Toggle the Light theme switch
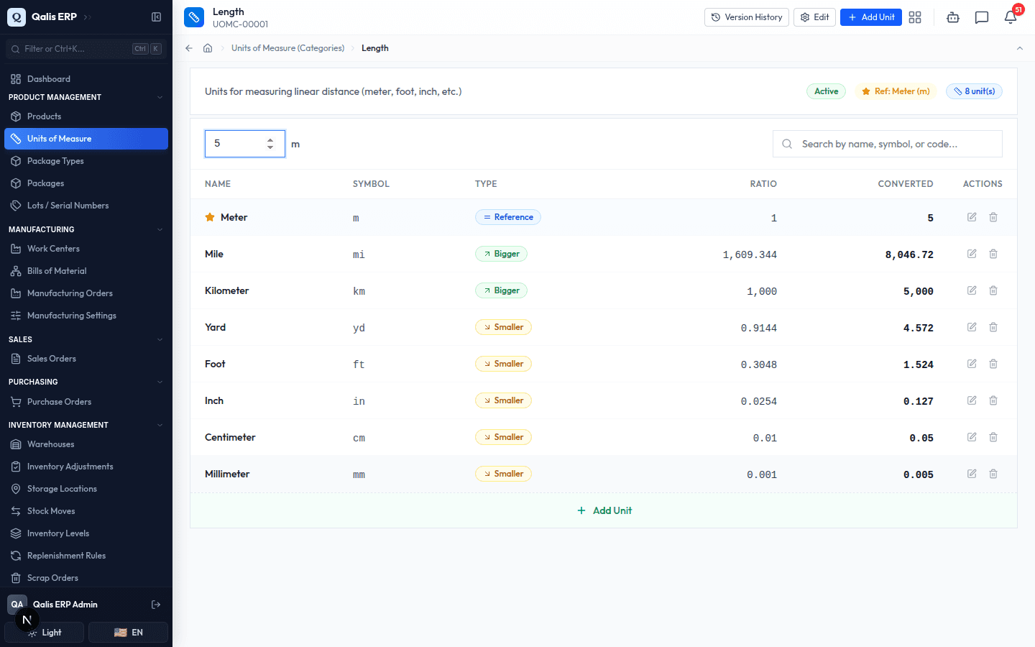This screenshot has height=647, width=1035. [45, 633]
